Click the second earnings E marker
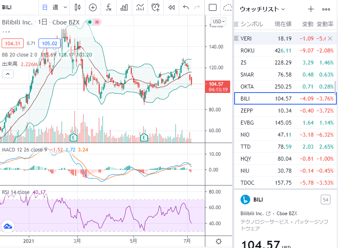 point(144,137)
